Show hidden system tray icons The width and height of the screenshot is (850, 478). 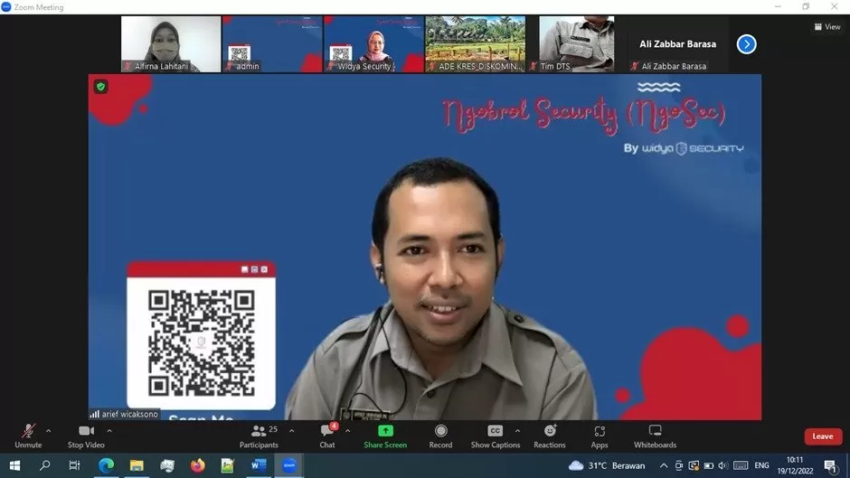(x=664, y=465)
